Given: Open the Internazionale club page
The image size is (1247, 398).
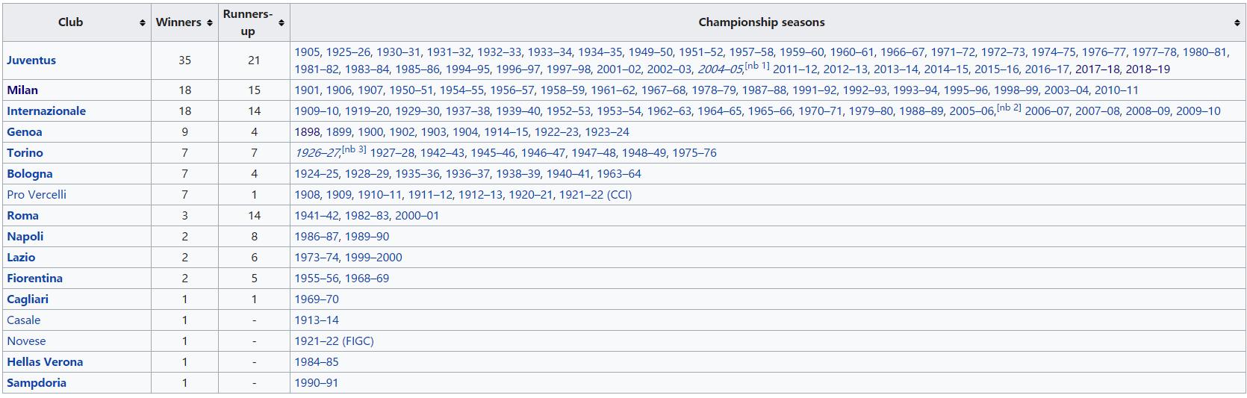Looking at the screenshot, I should [46, 111].
